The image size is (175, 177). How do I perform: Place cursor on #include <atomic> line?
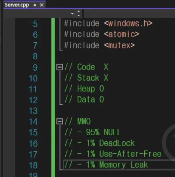click(101, 34)
